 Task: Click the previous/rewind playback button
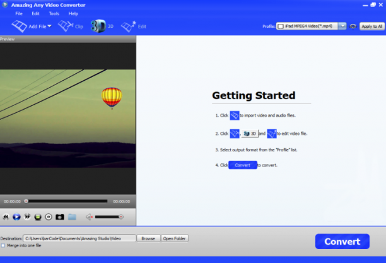(x=6, y=217)
